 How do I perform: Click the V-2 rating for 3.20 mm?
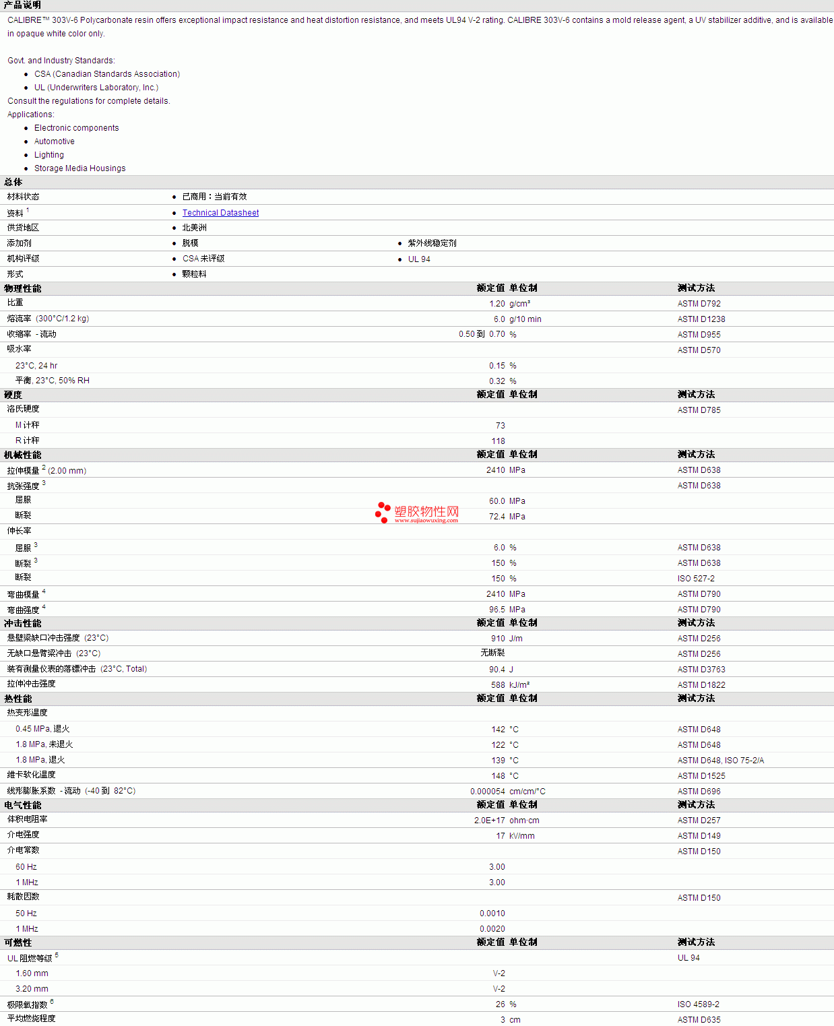499,989
